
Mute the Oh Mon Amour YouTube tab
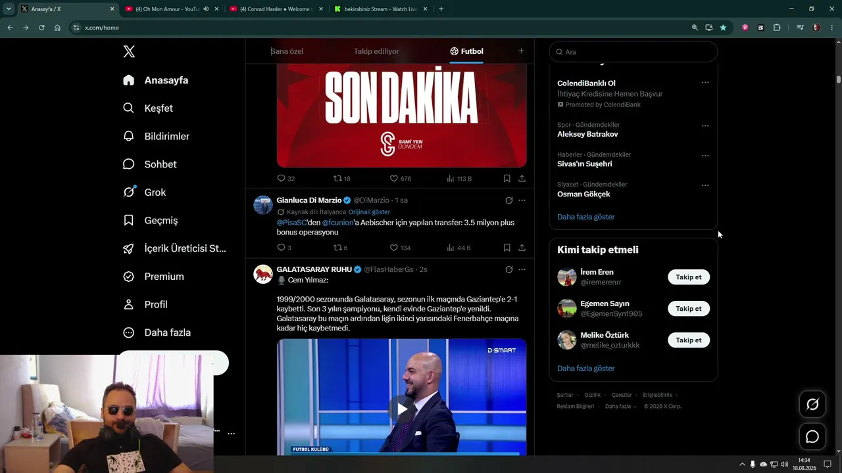click(206, 9)
